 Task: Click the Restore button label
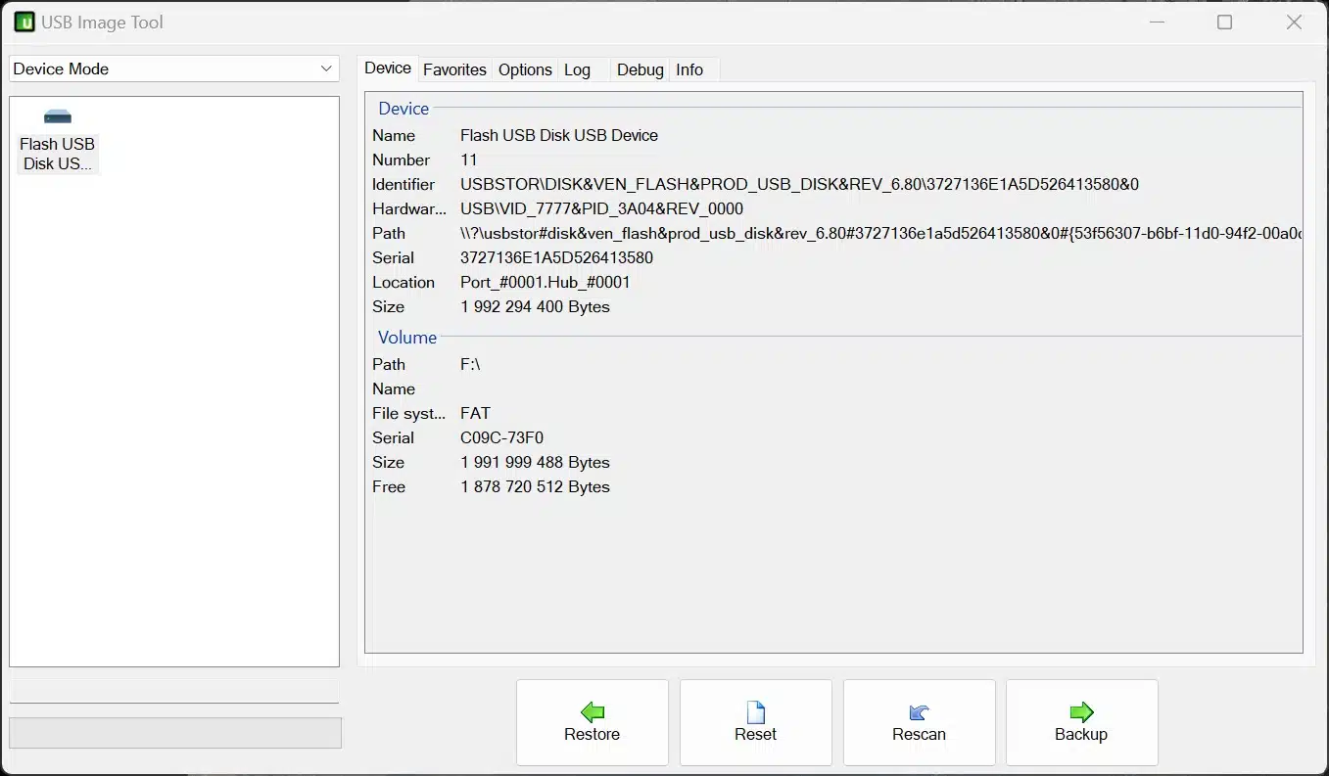[592, 734]
